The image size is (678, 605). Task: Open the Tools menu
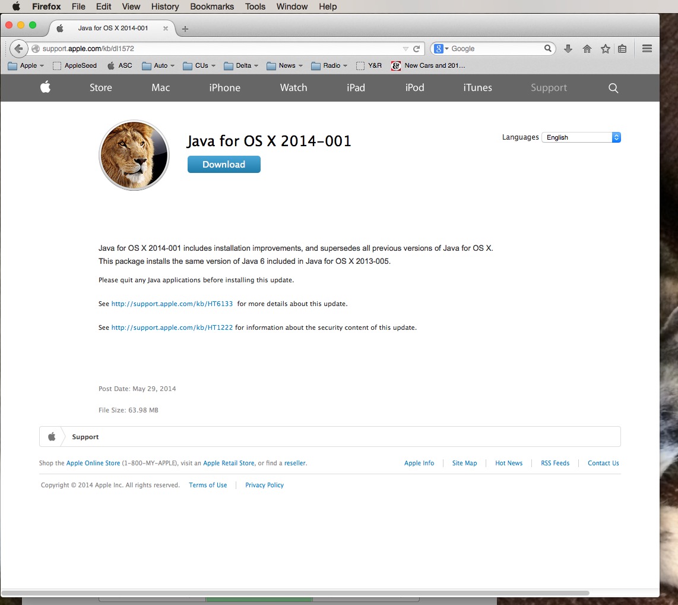click(x=255, y=7)
